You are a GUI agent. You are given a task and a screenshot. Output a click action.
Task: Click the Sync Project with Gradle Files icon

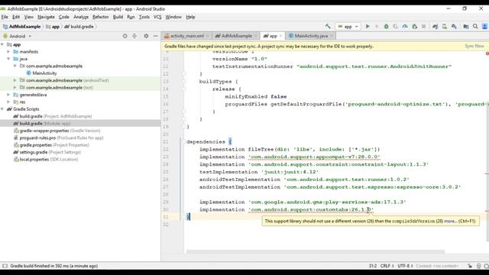coord(435,27)
